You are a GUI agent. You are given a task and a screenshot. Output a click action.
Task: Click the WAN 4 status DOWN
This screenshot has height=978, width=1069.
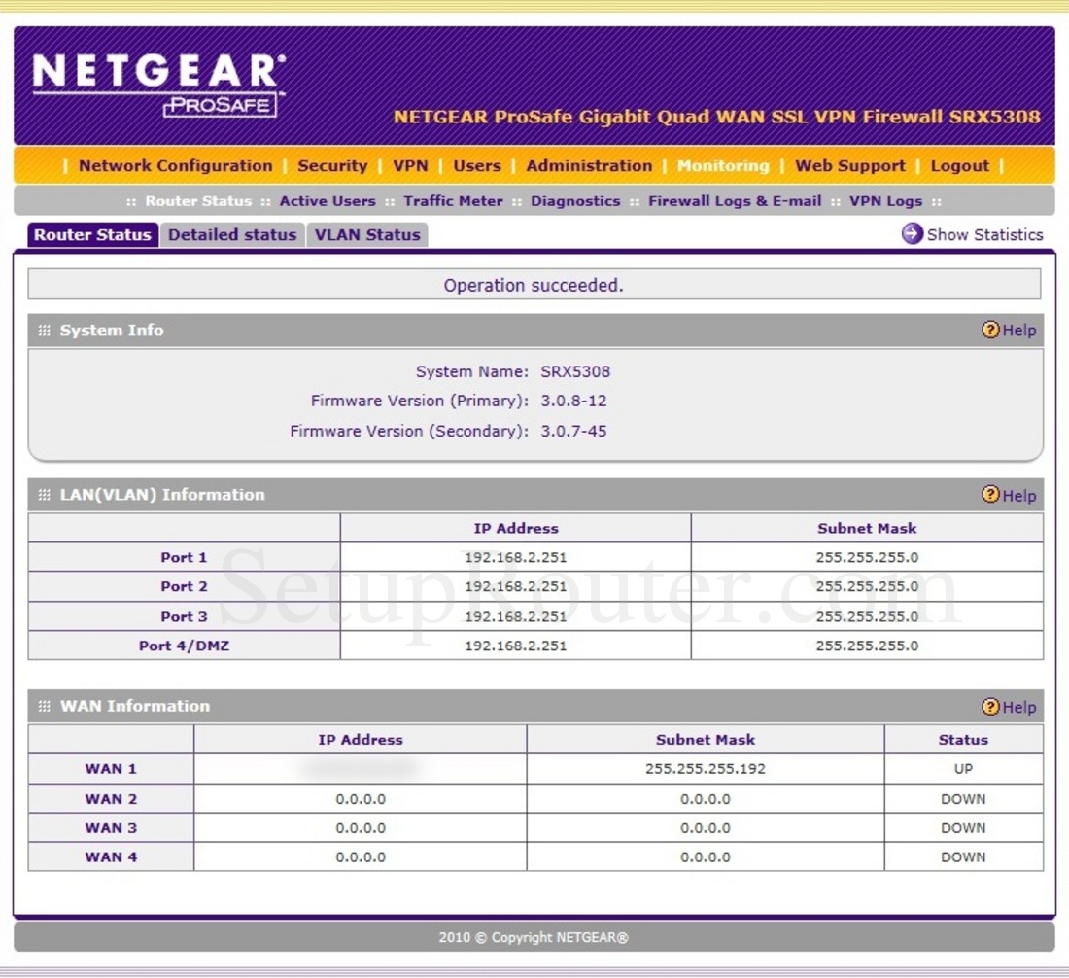pyautogui.click(x=963, y=857)
